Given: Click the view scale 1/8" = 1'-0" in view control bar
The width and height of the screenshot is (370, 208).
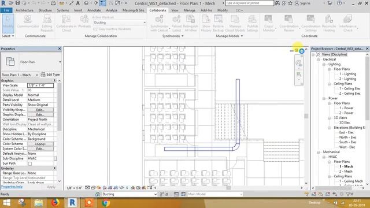Looking at the screenshot, I should tap(75, 188).
